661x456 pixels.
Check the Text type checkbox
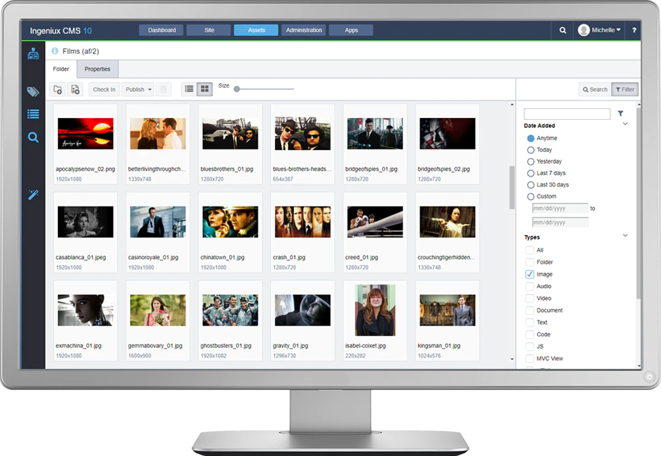530,322
